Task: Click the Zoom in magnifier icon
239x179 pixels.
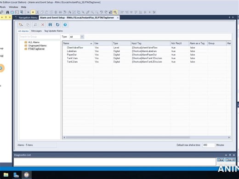Action: pos(92,12)
